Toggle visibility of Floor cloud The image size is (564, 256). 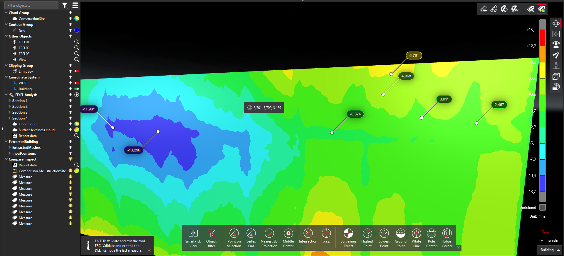(x=70, y=124)
